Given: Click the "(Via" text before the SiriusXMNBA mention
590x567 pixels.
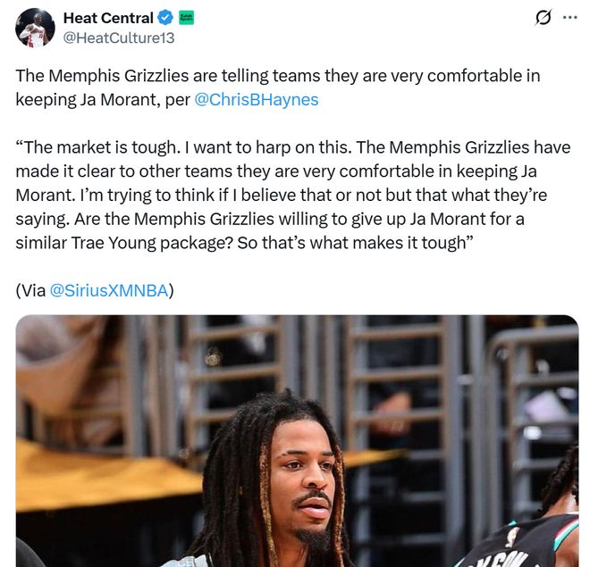Looking at the screenshot, I should (30, 290).
